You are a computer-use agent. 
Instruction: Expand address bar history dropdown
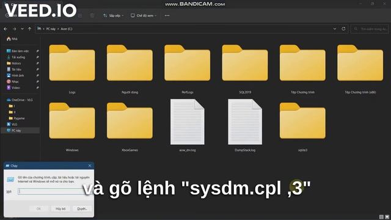point(335,29)
